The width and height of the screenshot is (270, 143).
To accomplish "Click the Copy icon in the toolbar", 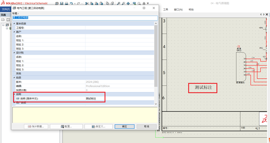I will [x=92, y=3].
